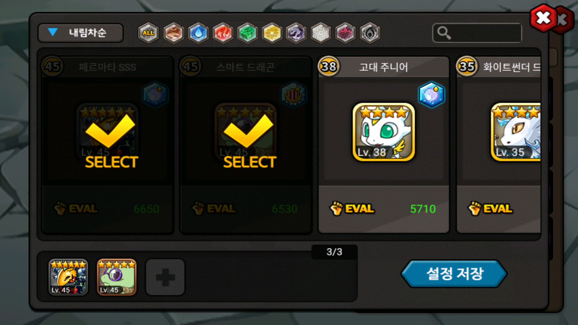
Task: Click the blue moon skill badge on 고대 주니어
Action: (x=431, y=95)
